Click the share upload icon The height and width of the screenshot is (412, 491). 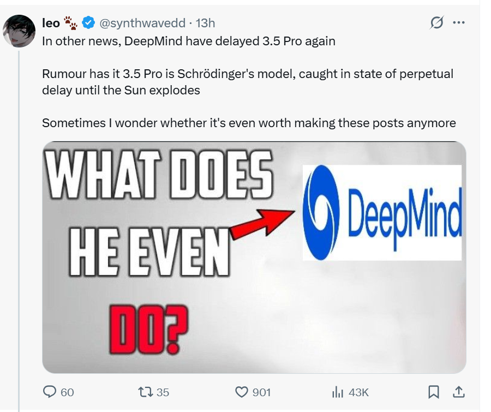459,392
